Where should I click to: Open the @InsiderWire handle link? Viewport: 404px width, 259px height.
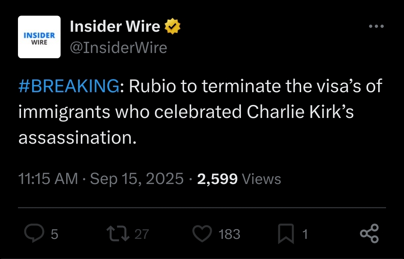(x=119, y=47)
